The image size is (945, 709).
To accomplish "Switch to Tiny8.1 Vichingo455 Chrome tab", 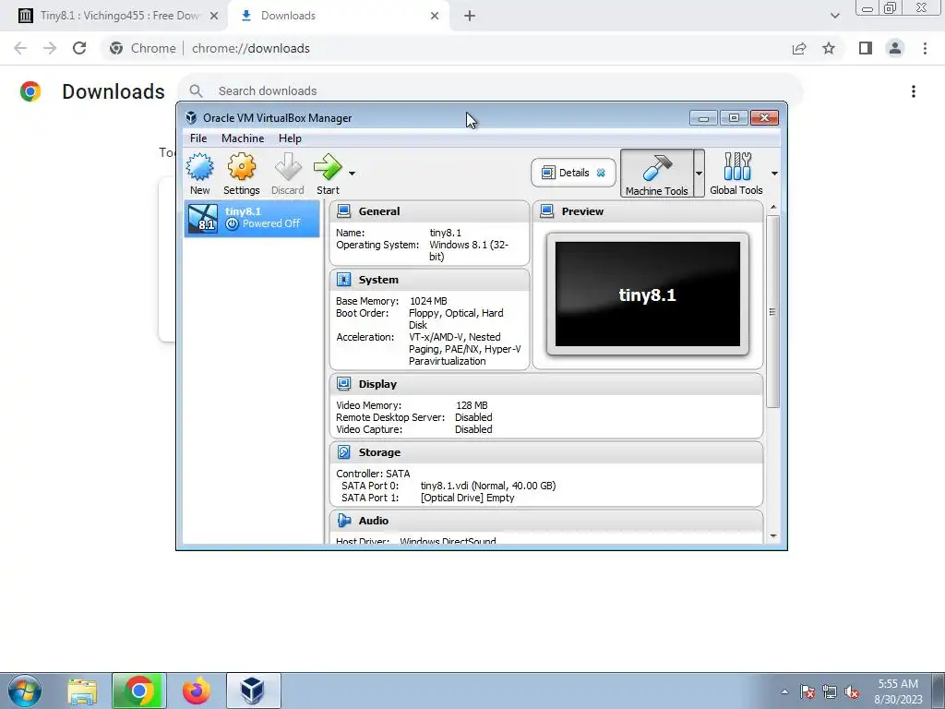I will [x=114, y=16].
